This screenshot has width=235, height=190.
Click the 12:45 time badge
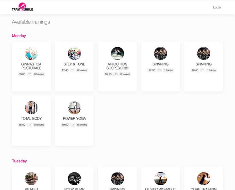click(65, 70)
